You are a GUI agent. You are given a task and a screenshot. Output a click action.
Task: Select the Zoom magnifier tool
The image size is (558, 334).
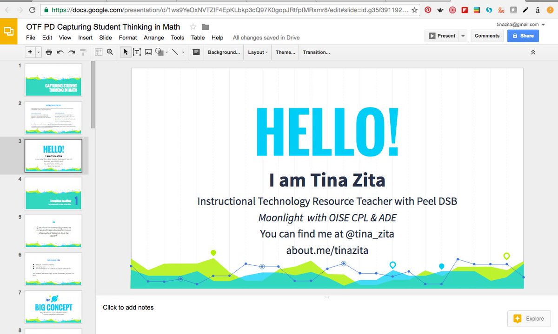coord(110,52)
